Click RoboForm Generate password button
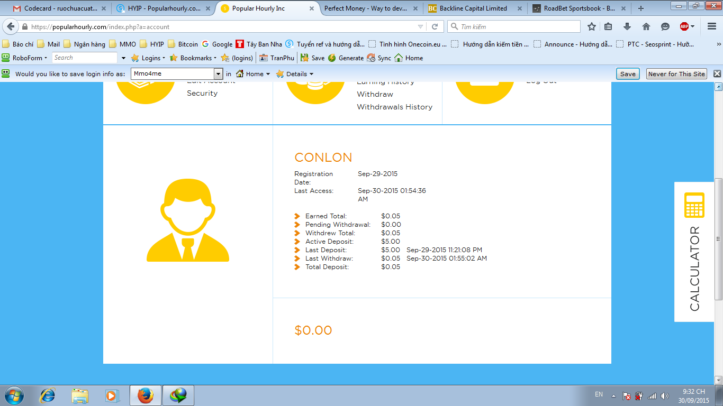 click(346, 58)
